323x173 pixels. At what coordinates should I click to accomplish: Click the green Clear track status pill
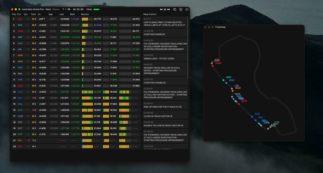coord(96,9)
